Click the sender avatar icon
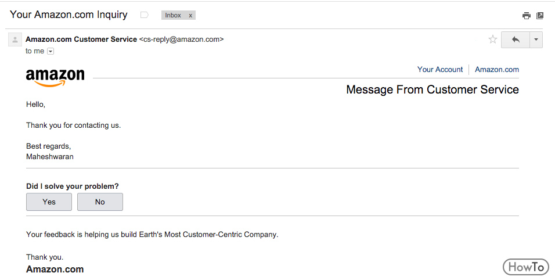The width and height of the screenshot is (555, 280). (x=15, y=40)
